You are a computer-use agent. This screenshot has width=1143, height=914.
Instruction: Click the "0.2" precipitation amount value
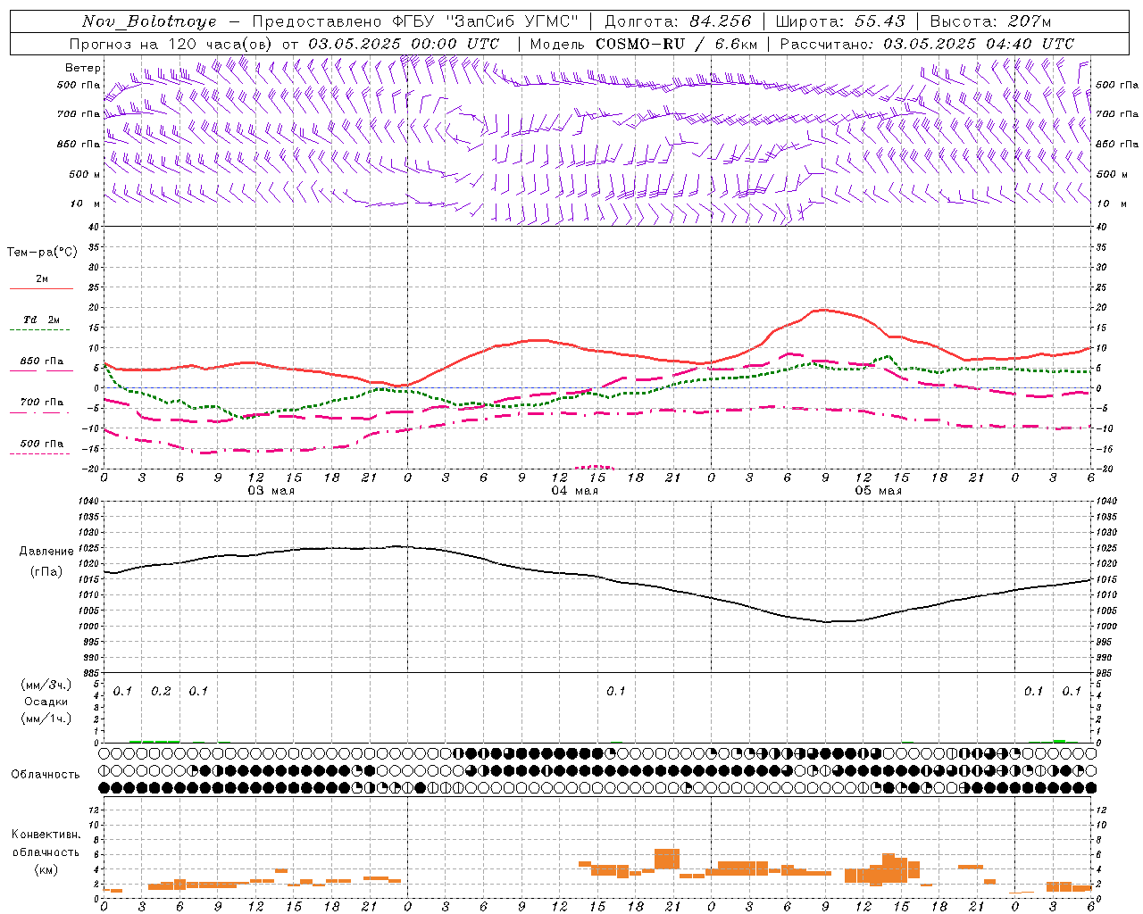click(161, 692)
